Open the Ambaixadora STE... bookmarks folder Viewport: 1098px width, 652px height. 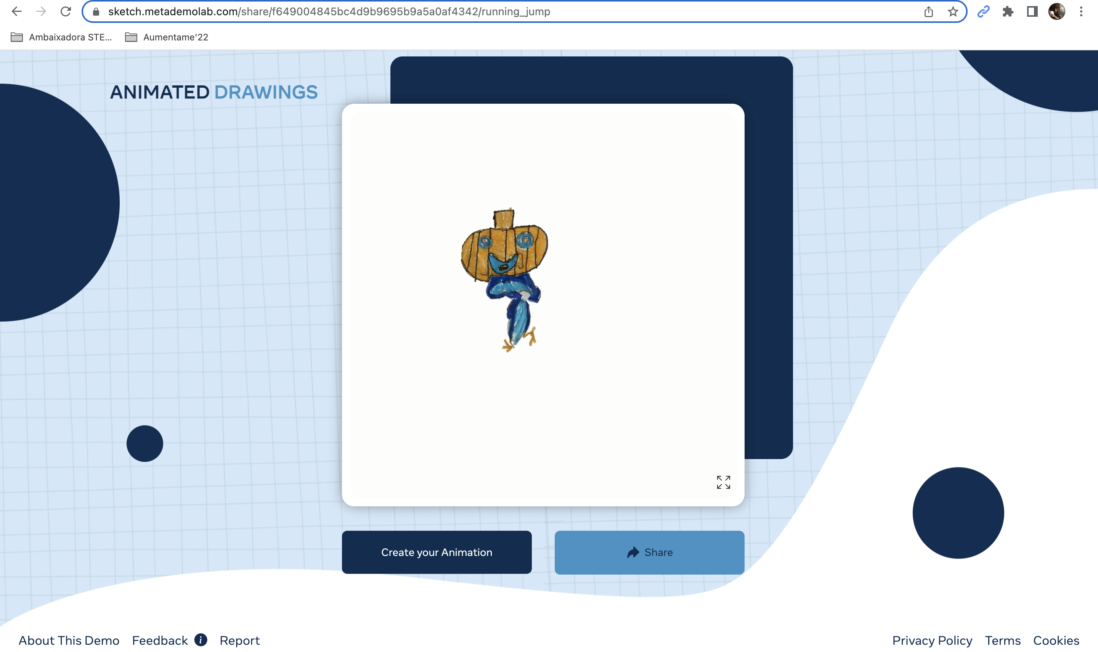tap(61, 37)
